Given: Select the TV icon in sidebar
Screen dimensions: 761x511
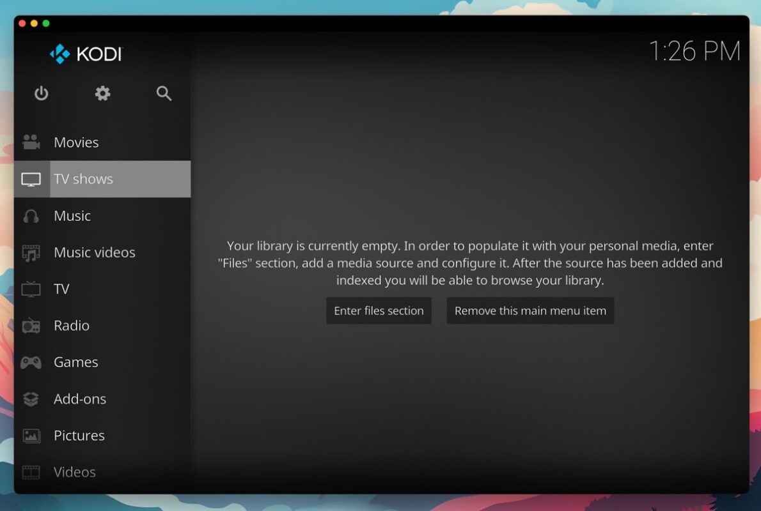Looking at the screenshot, I should coord(31,289).
